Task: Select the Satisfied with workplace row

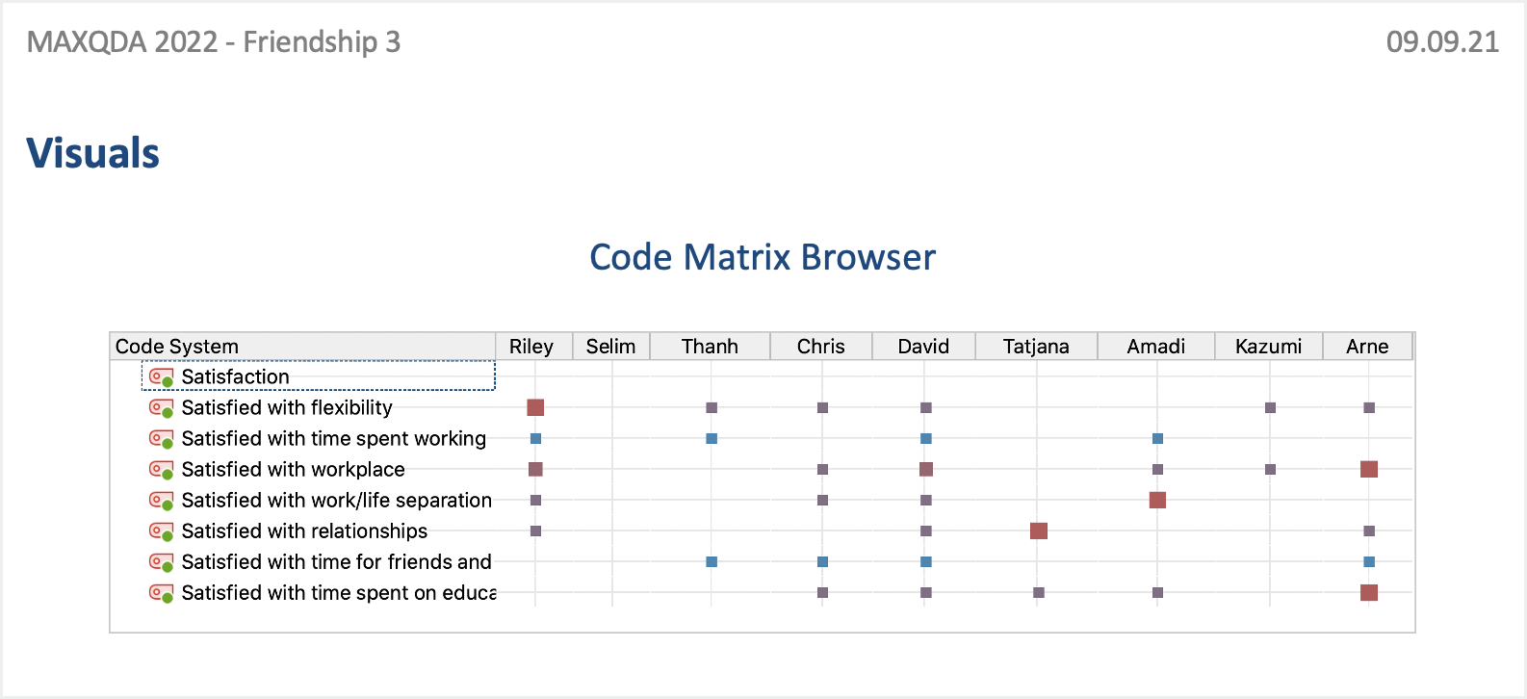Action: click(x=319, y=469)
